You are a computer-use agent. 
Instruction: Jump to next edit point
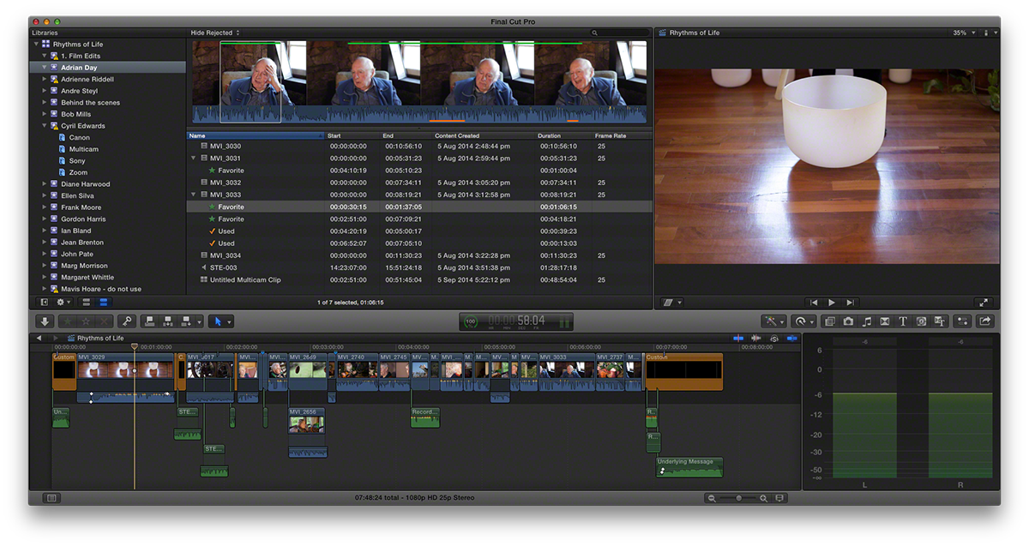[x=850, y=303]
